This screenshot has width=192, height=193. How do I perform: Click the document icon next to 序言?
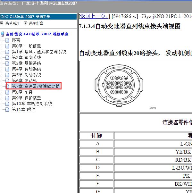click(x=7, y=40)
